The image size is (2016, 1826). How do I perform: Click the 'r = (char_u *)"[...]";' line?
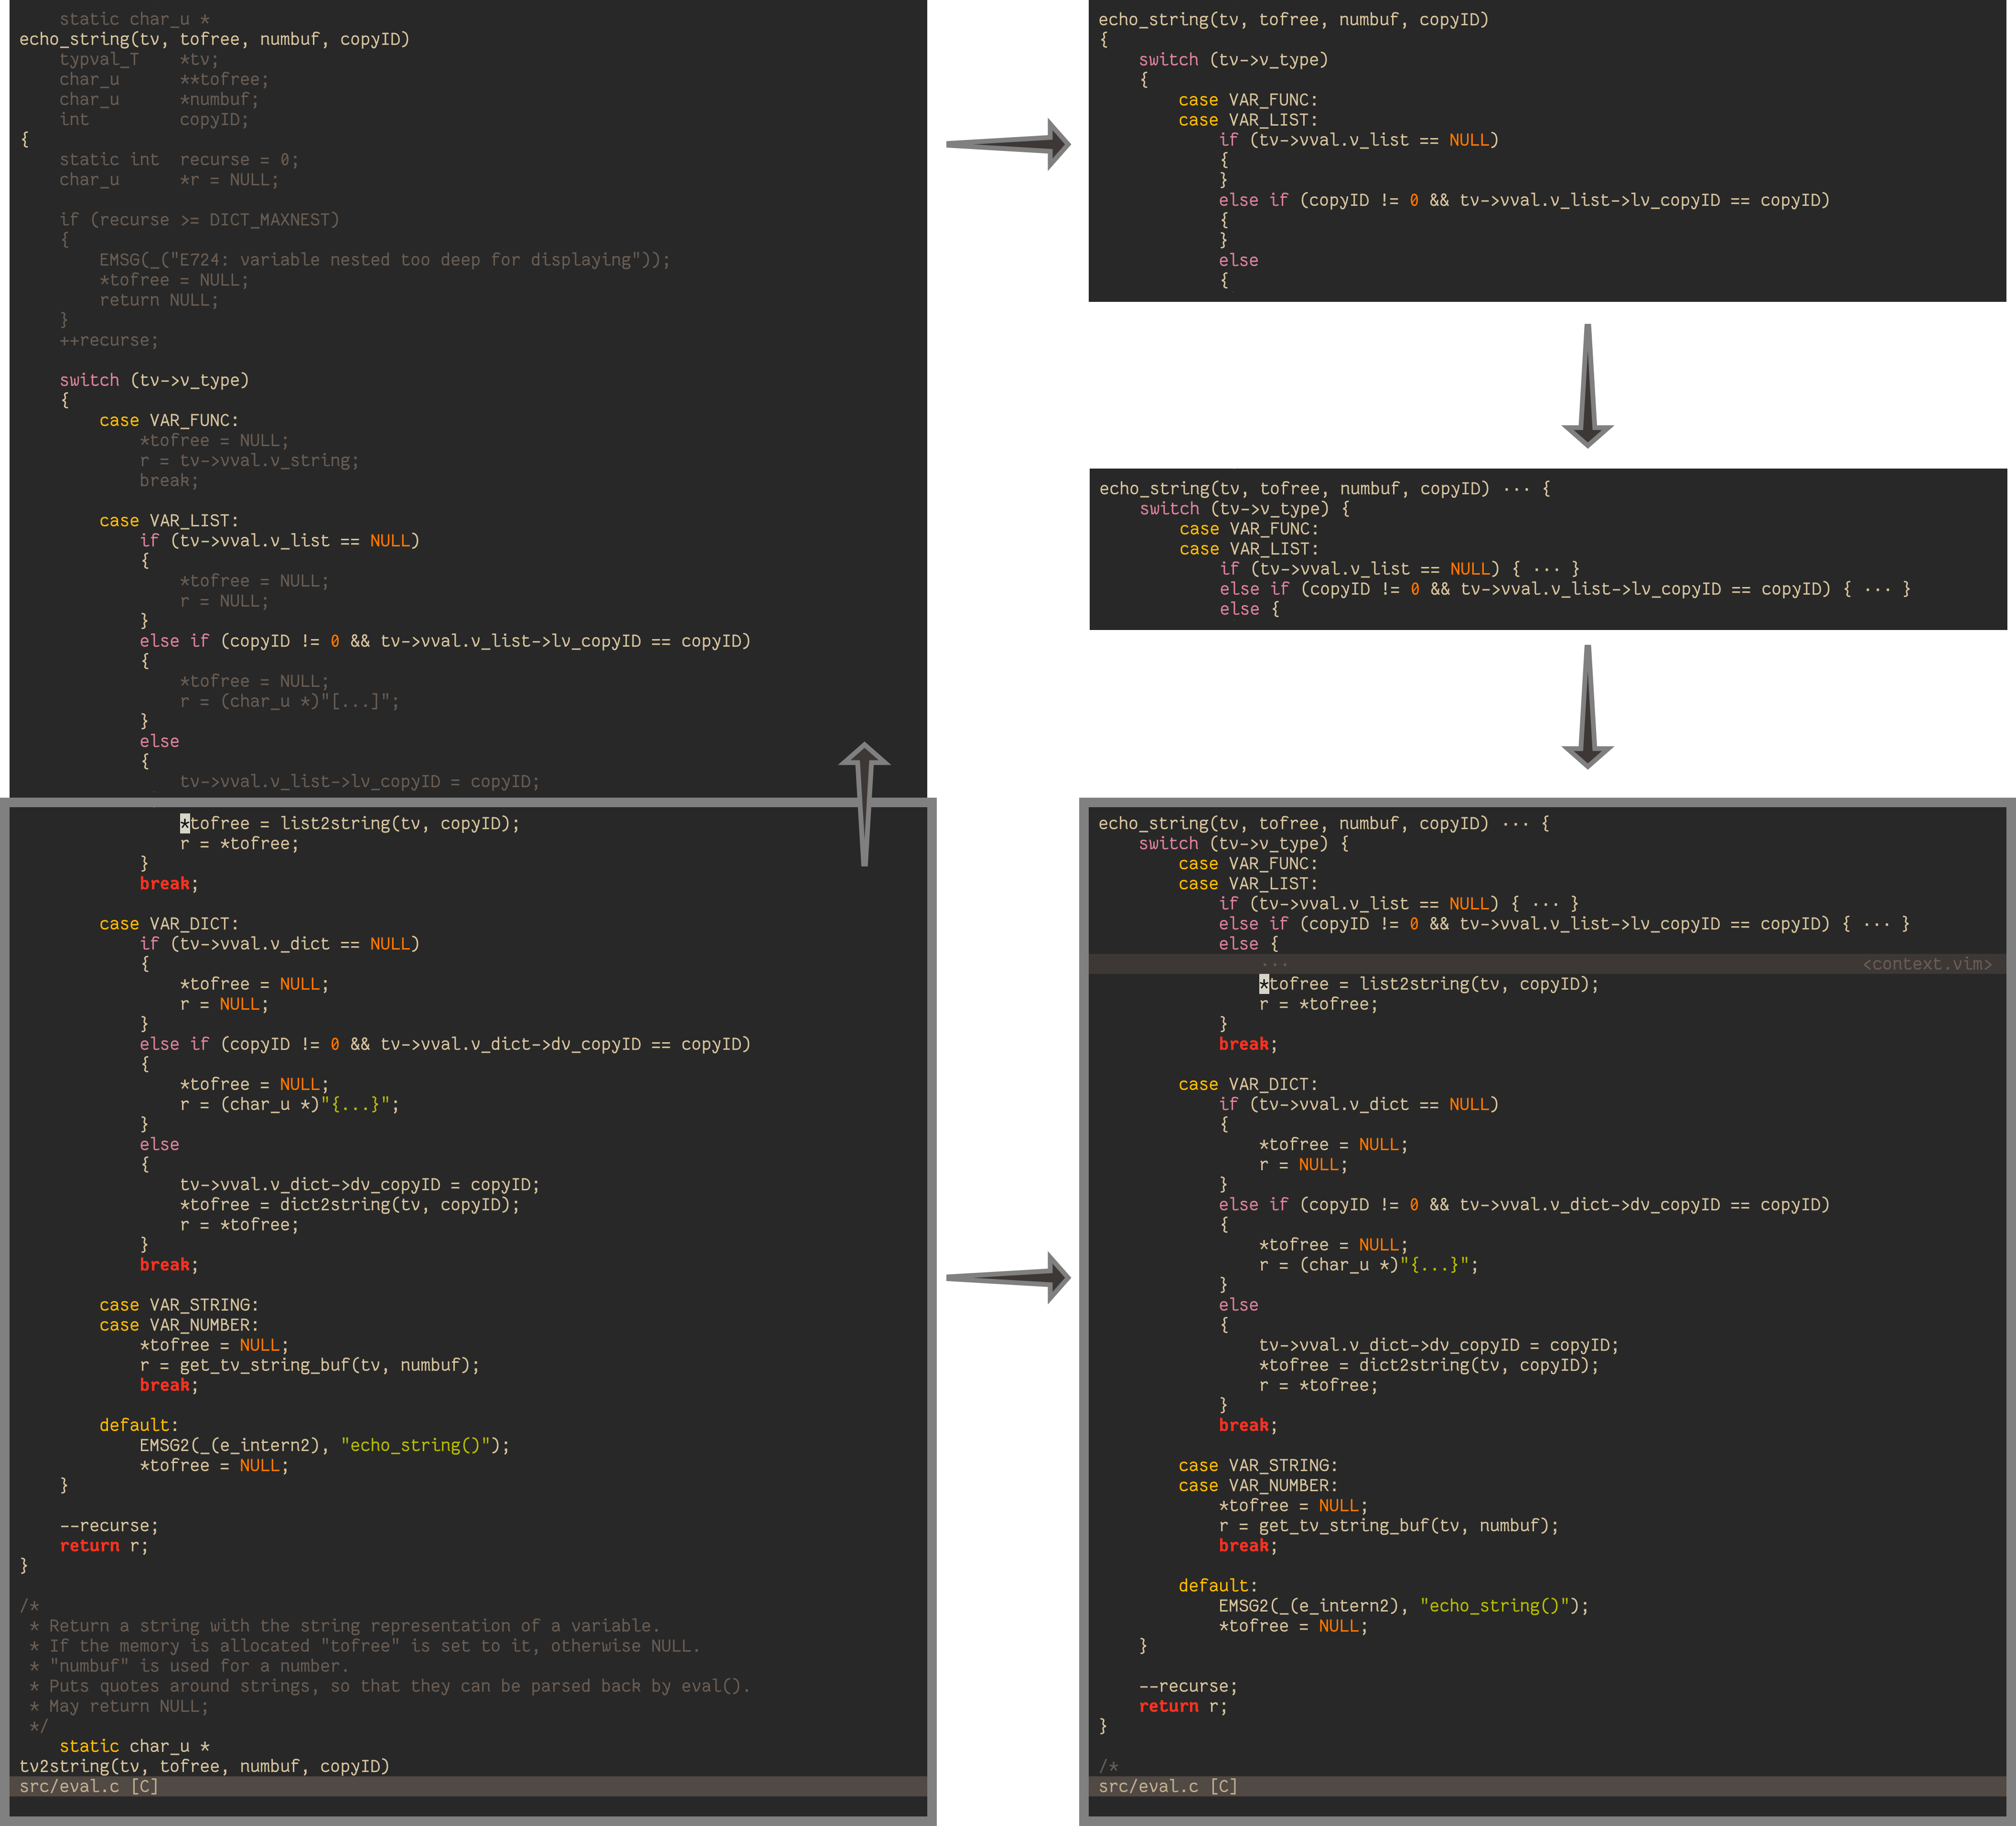click(289, 701)
